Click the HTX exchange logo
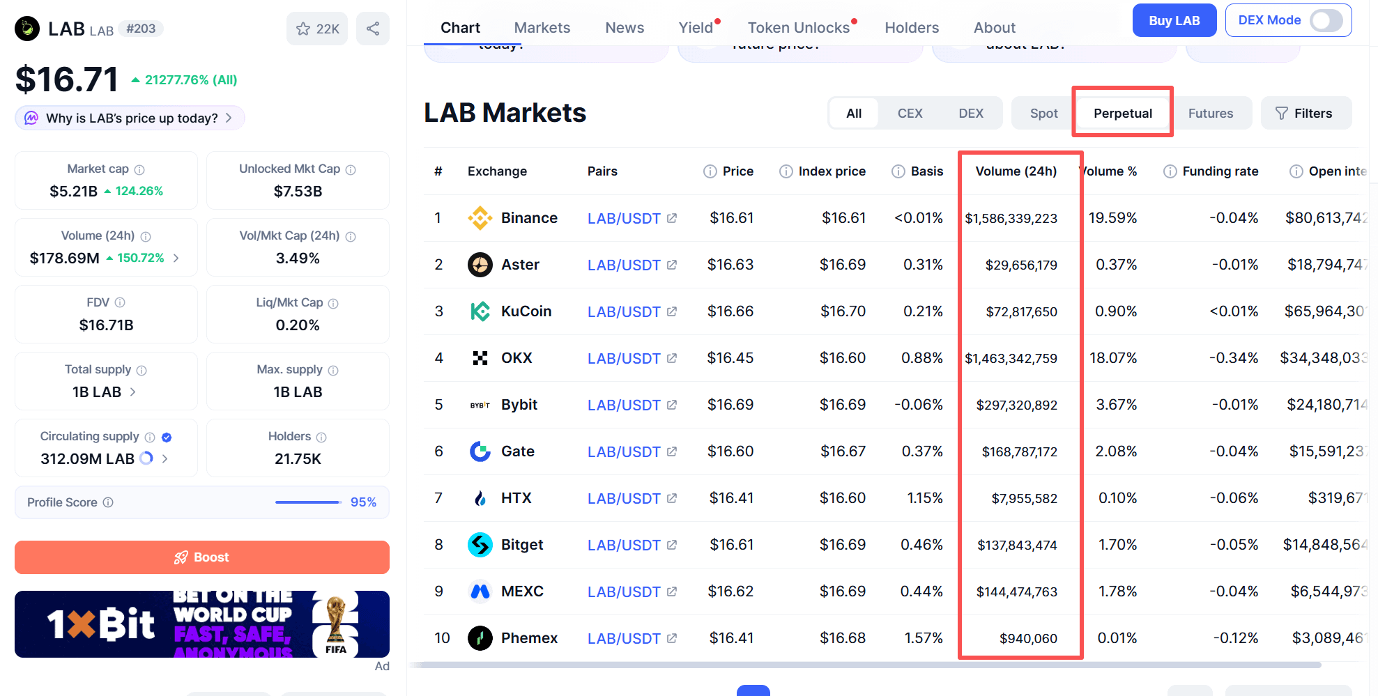This screenshot has height=696, width=1378. click(480, 498)
